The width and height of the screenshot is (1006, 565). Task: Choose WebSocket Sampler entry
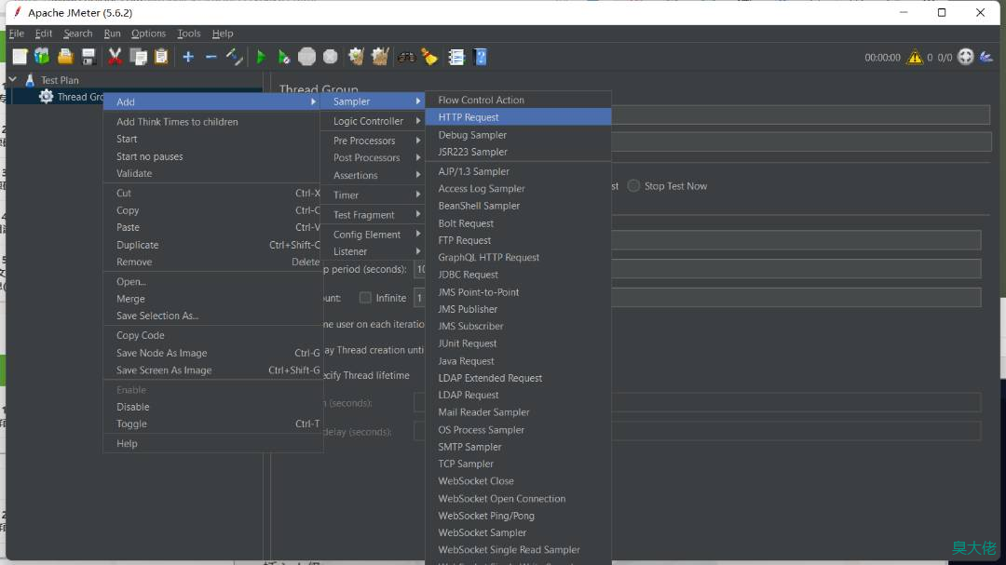tap(519, 532)
